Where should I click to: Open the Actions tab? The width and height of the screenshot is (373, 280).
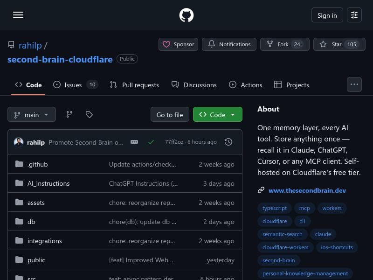click(245, 85)
